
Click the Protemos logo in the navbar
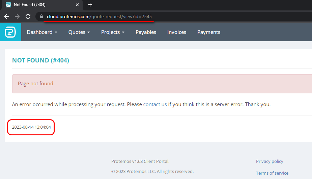coord(10,32)
